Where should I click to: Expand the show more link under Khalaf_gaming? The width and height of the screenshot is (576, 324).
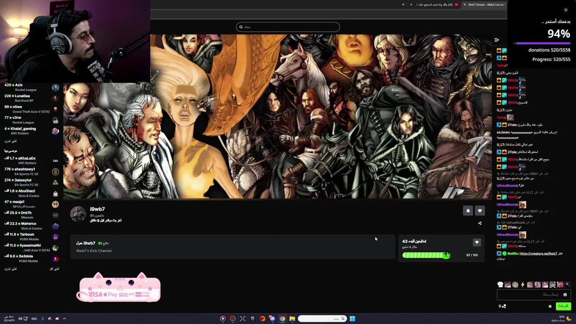[x=10, y=141]
